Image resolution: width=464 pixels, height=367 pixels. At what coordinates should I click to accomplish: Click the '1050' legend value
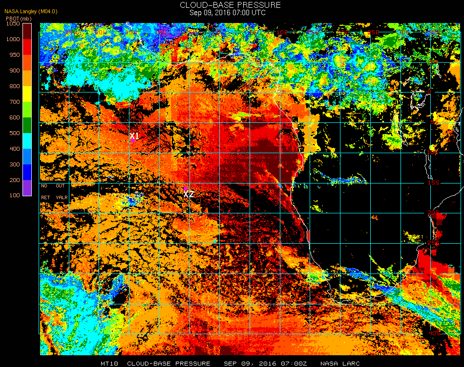pyautogui.click(x=13, y=23)
